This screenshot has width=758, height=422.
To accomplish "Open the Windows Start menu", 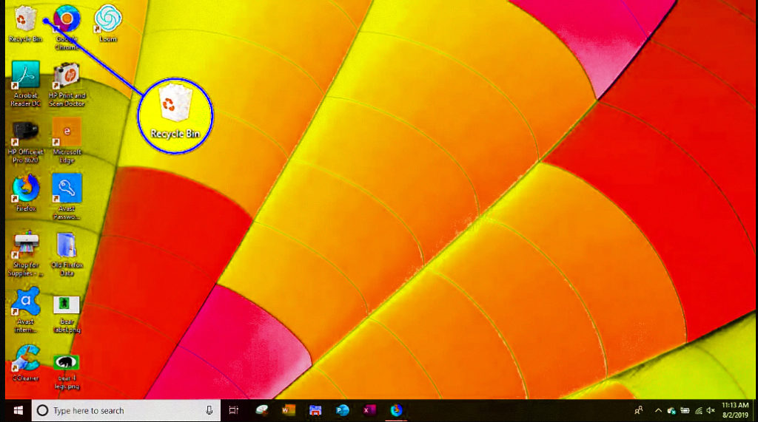I will tap(16, 410).
